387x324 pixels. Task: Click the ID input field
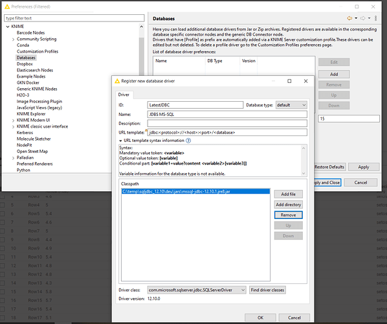195,105
